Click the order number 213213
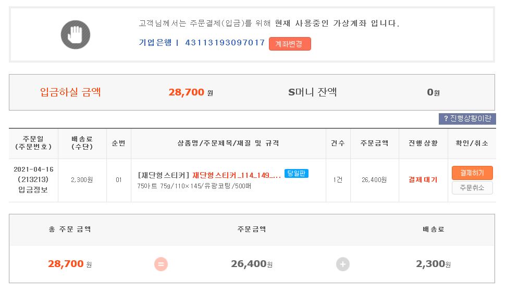506x290 pixels. click(x=34, y=179)
